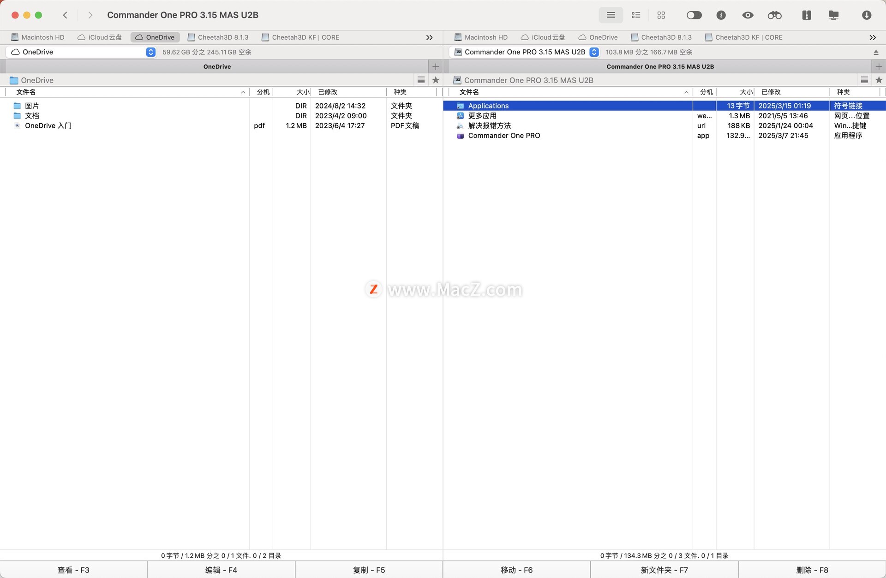Click the archive compress icon
This screenshot has width=886, height=578.
point(806,15)
